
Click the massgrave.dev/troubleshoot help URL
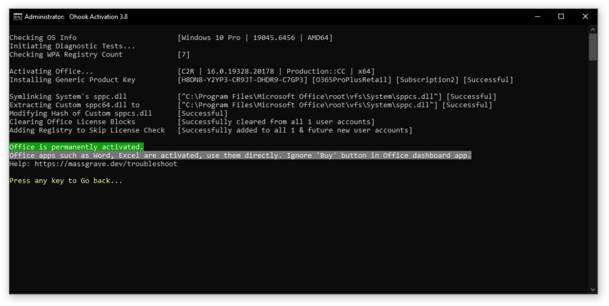105,164
